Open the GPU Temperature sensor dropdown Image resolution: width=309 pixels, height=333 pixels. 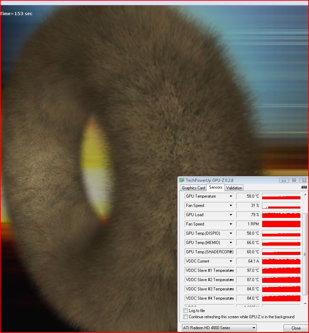click(231, 196)
